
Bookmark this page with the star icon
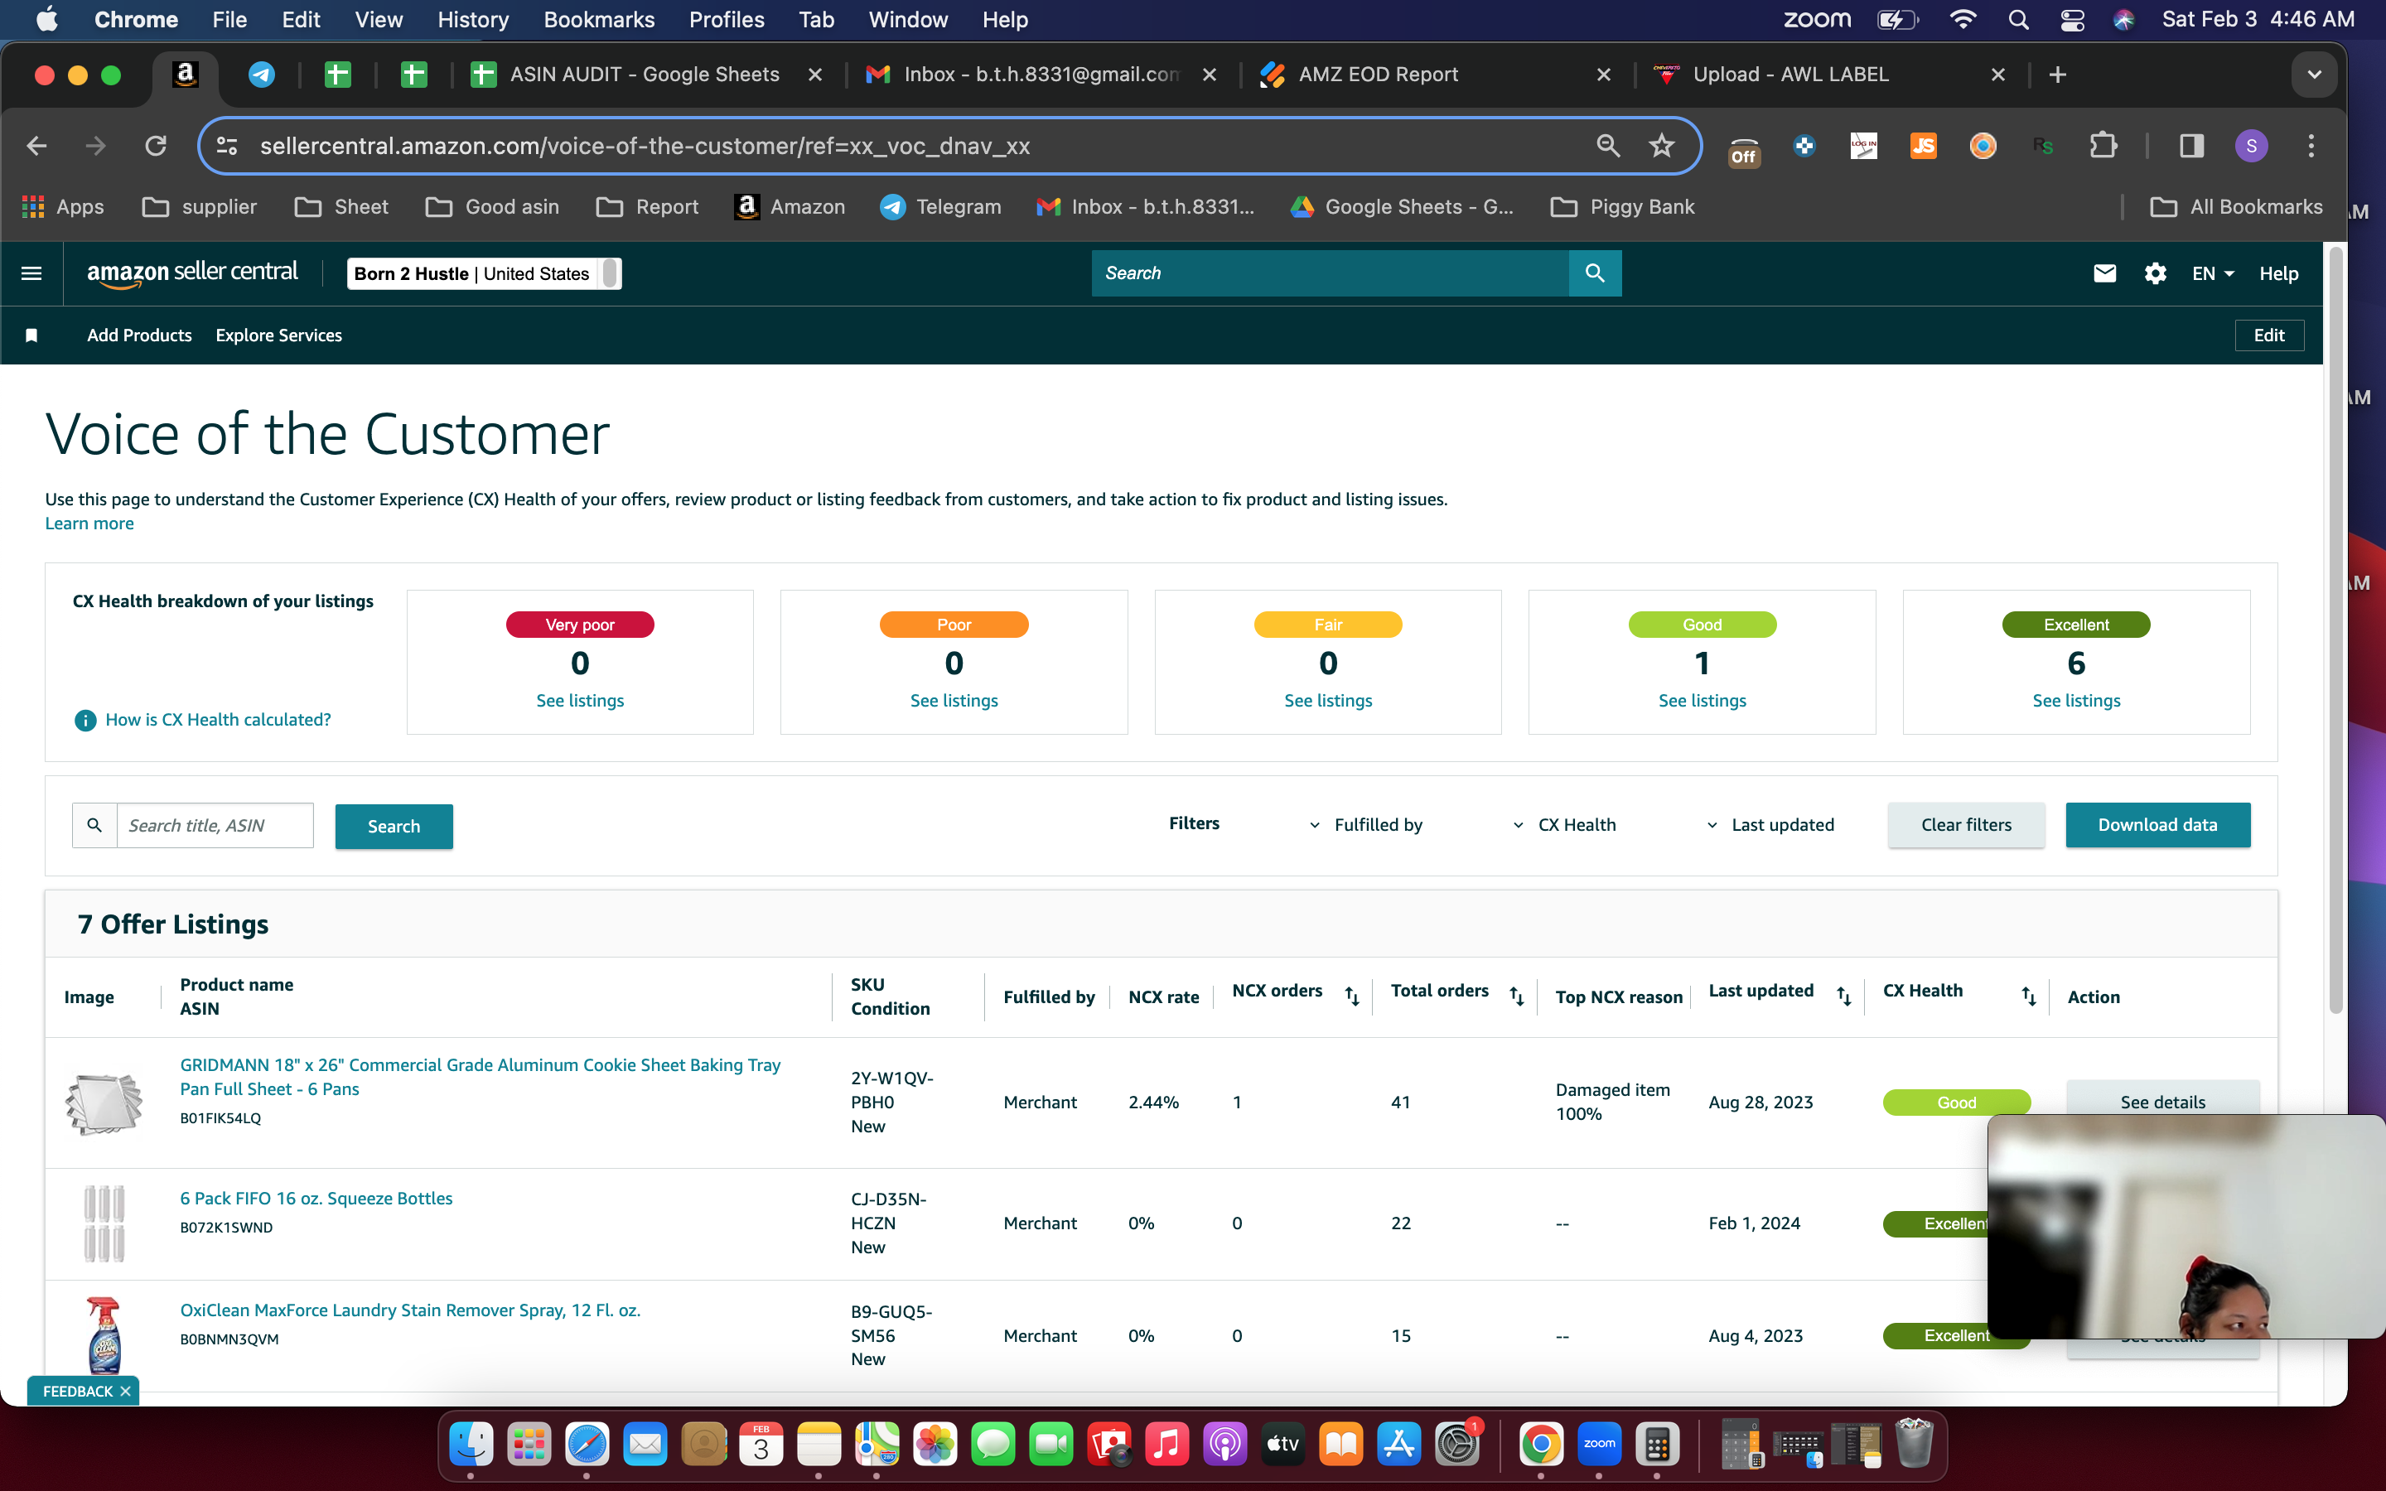1661,146
